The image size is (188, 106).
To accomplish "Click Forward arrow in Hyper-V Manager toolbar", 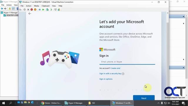I will [x=5, y=9].
